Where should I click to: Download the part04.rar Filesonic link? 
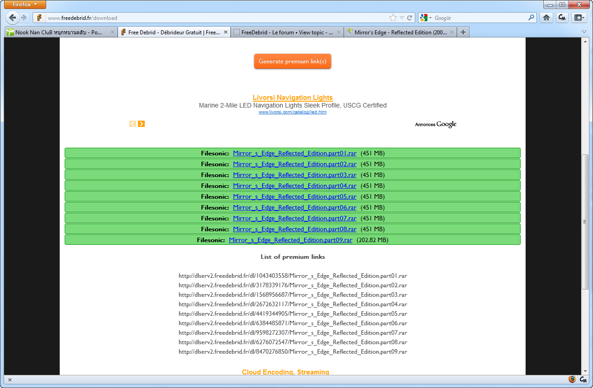[x=294, y=186]
